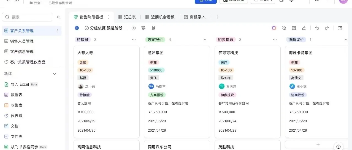Viewport: 352px width, 150px height.
Task: Add a new view with plus tab
Action: tap(218, 17)
